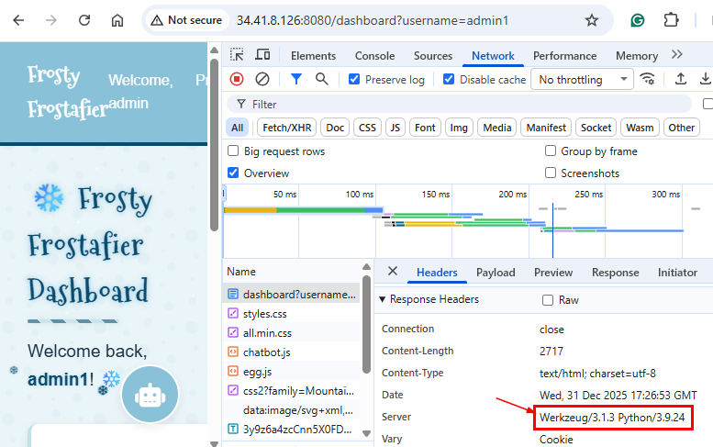Toggle device toolbar emulation icon
Viewport: 713px width, 447px height.
[x=262, y=55]
